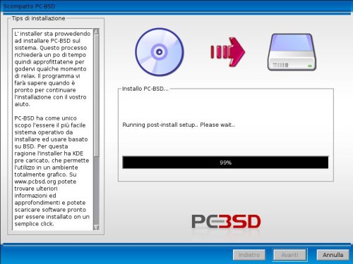Image resolution: width=353 pixels, height=264 pixels.
Task: Click the tips scrollbar up arrow
Action: (x=96, y=32)
